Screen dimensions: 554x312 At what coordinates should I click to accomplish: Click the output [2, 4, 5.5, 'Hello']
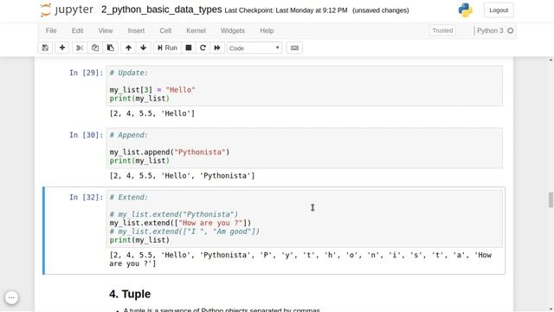[x=152, y=114]
